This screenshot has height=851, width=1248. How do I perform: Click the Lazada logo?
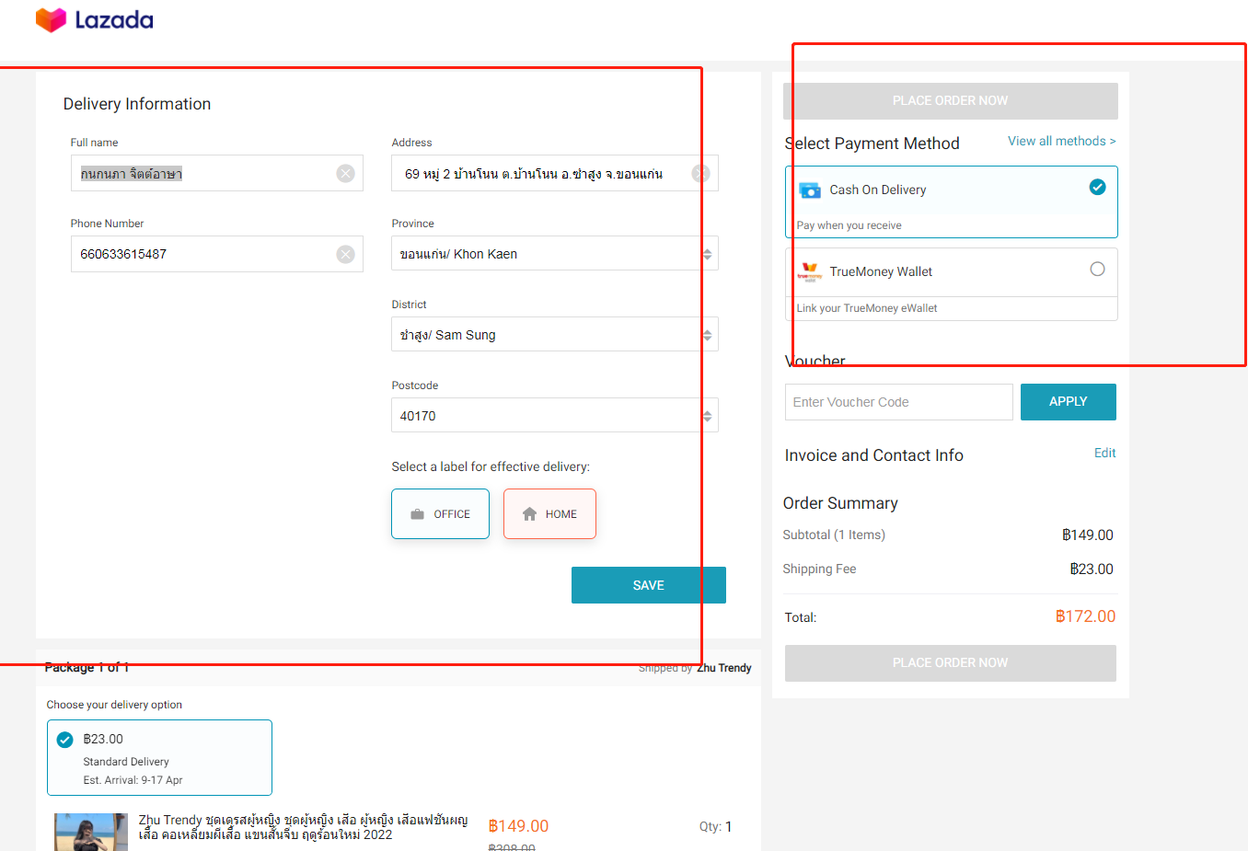coord(94,20)
